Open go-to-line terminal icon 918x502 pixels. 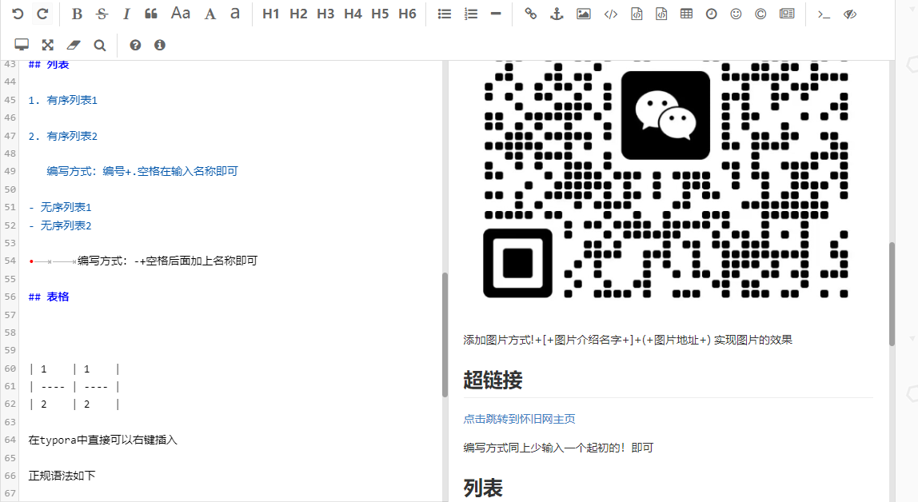coord(824,14)
